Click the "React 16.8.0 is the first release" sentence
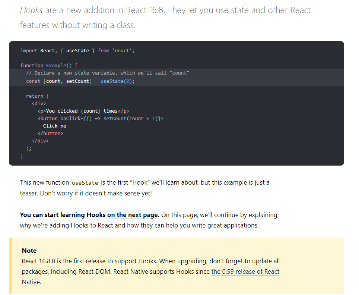This screenshot has height=295, width=359. (89, 261)
